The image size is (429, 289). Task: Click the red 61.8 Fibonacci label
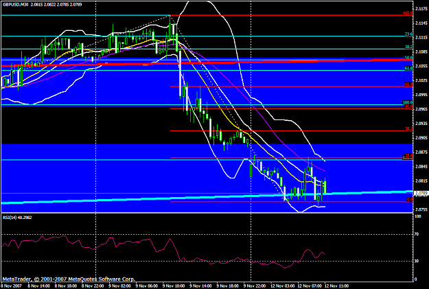pyautogui.click(x=408, y=84)
